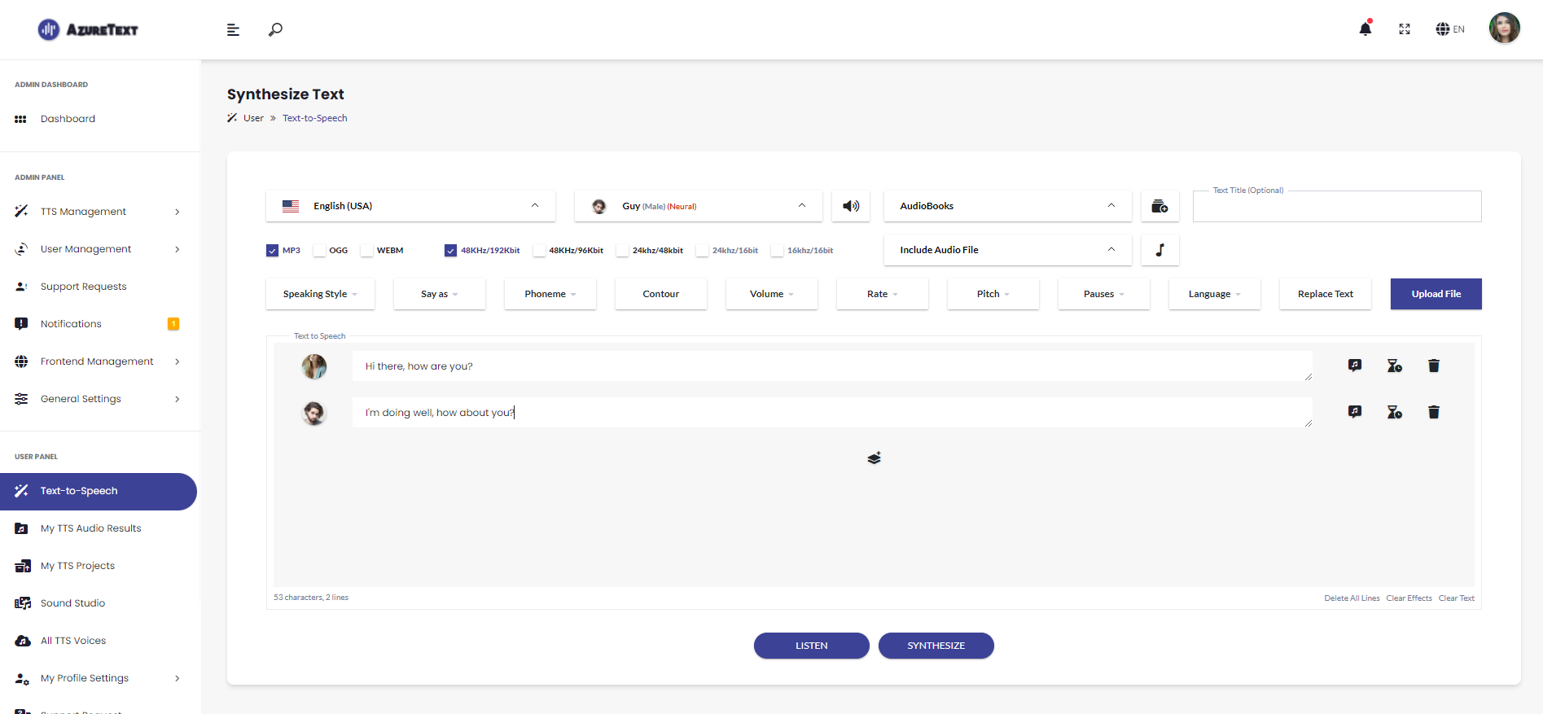
Task: Open the Rate dropdown
Action: (x=883, y=294)
